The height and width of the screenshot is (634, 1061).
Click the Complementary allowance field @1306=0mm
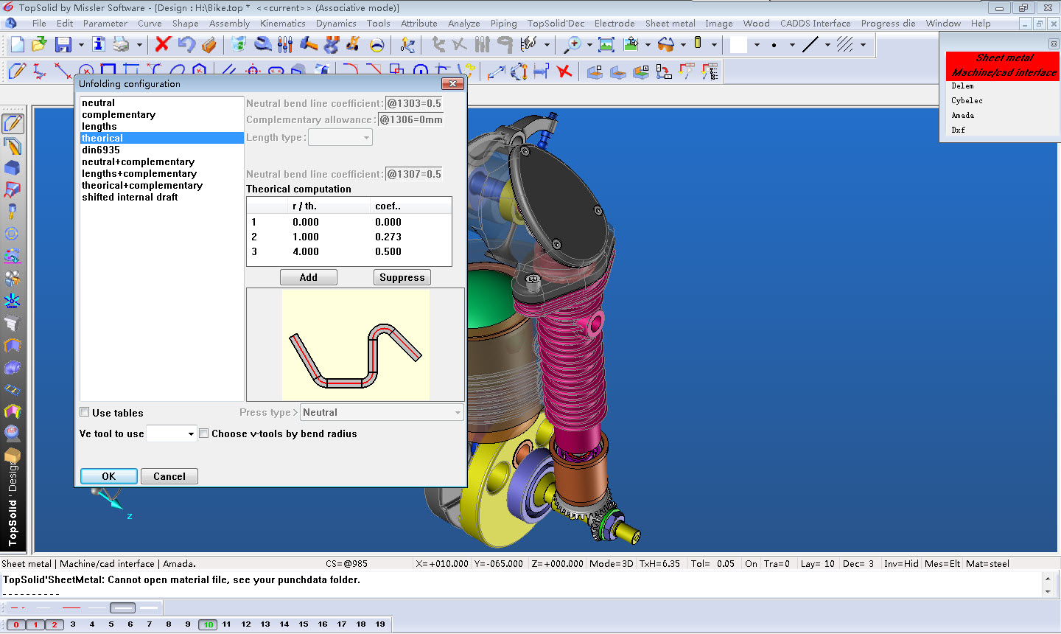pos(410,119)
